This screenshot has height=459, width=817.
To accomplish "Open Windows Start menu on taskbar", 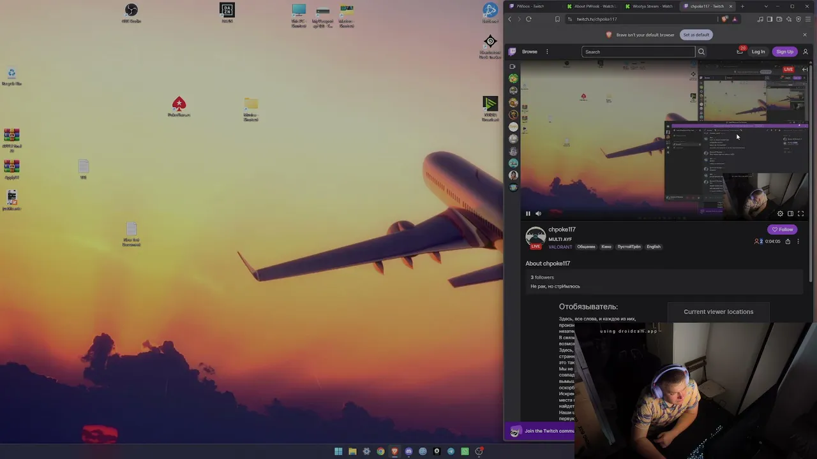I will coord(338,451).
